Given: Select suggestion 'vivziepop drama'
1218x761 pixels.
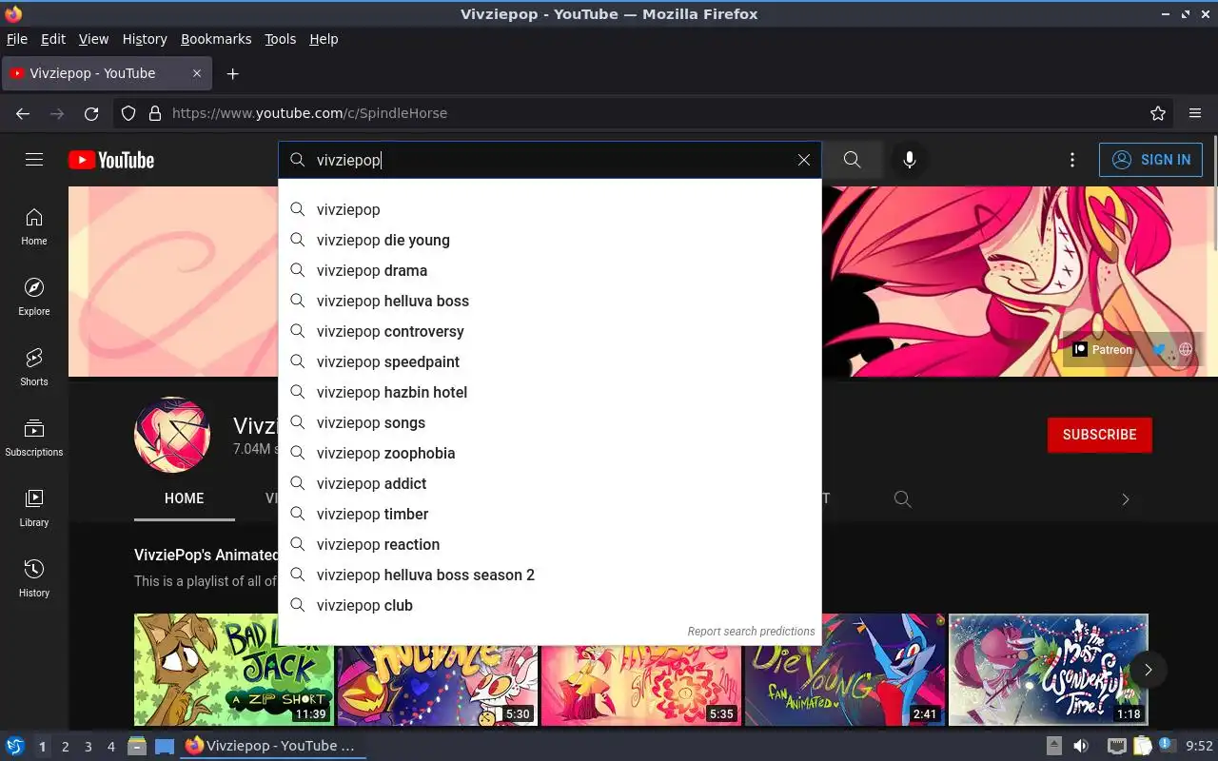Looking at the screenshot, I should click(550, 270).
